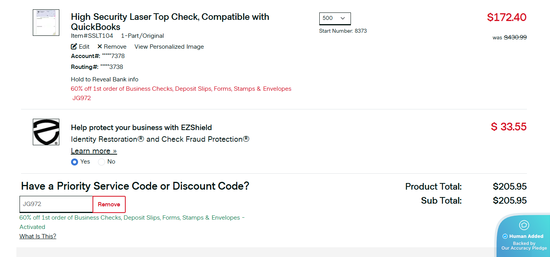Click the Remove X icon for checks
550x257 pixels.
pyautogui.click(x=100, y=47)
